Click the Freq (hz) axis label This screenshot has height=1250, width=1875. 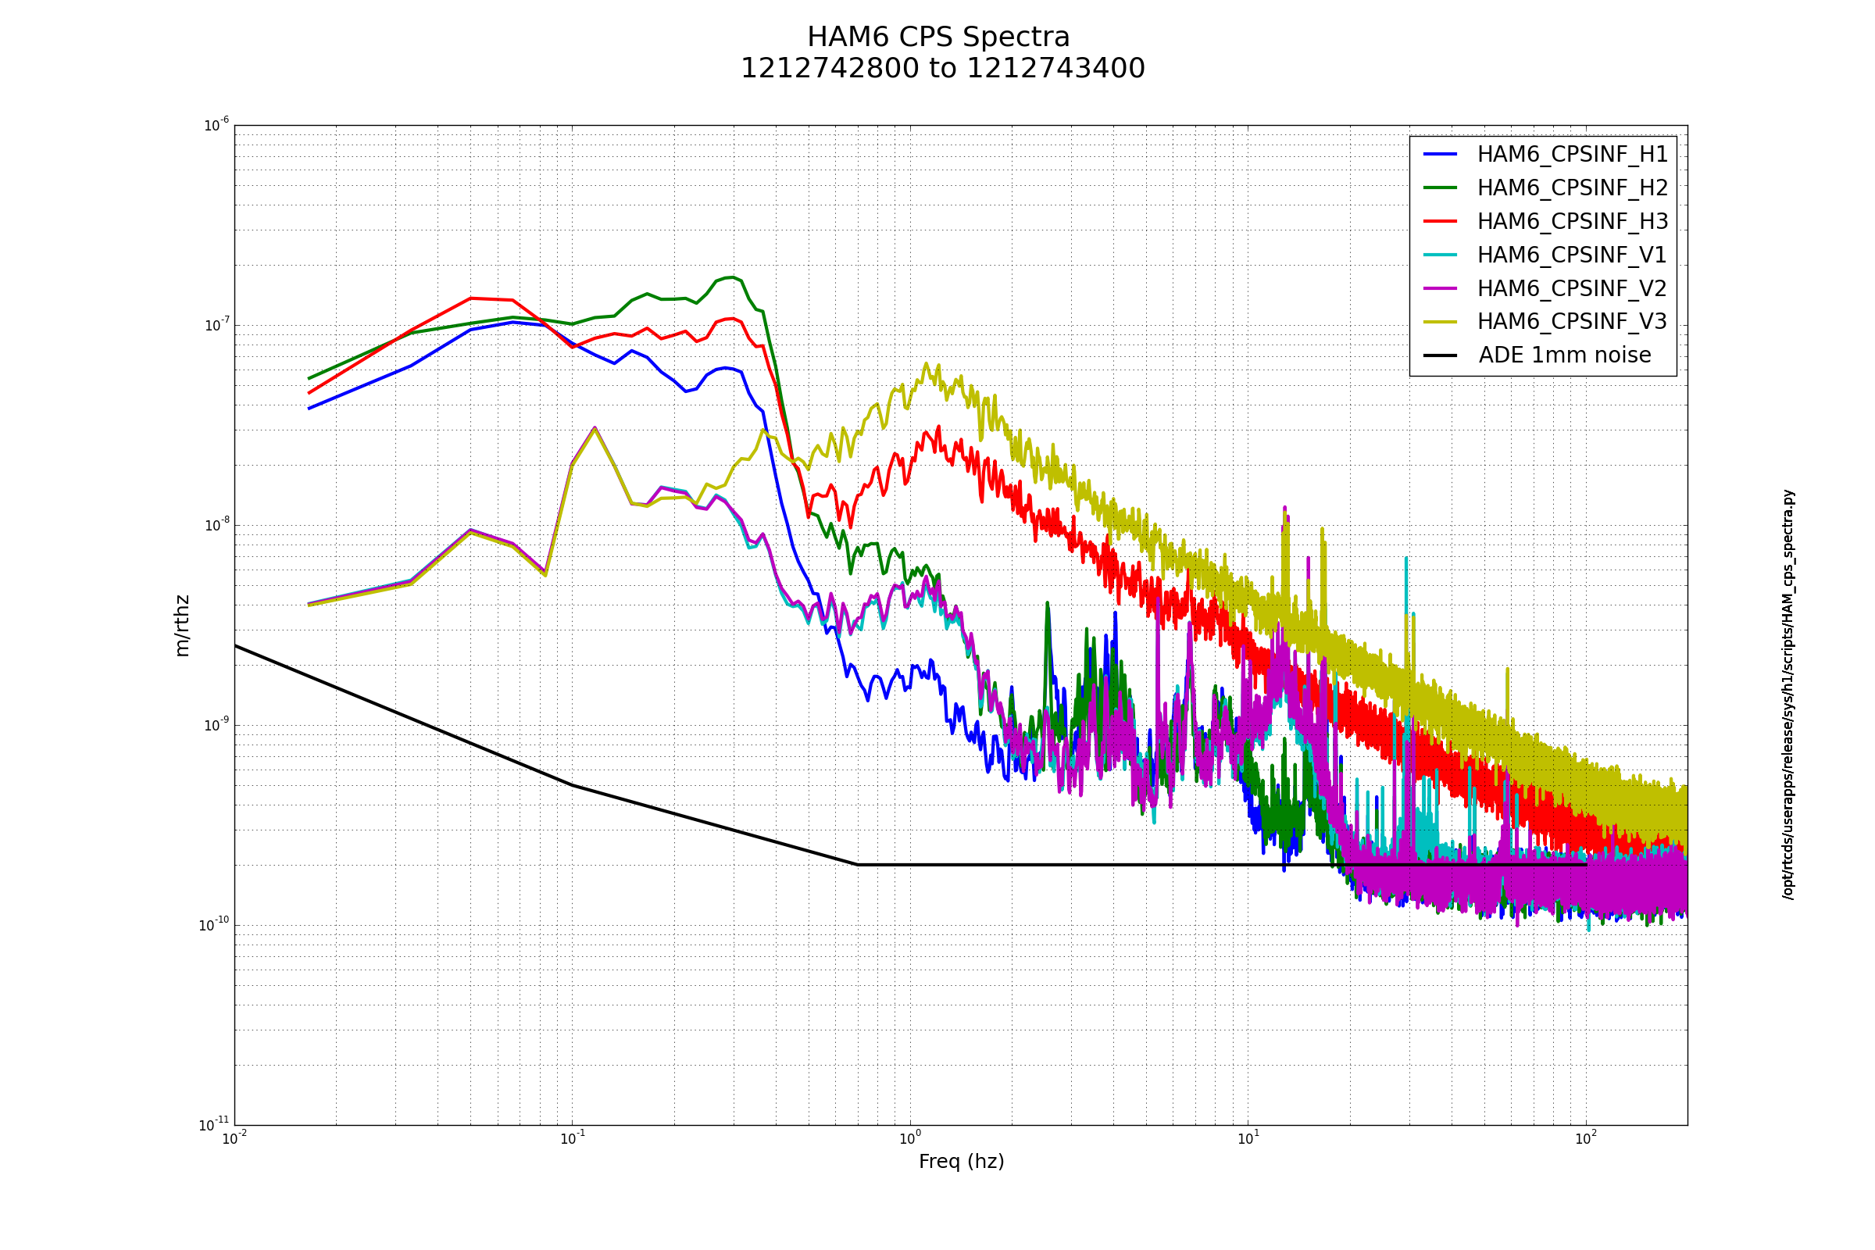pos(961,1162)
